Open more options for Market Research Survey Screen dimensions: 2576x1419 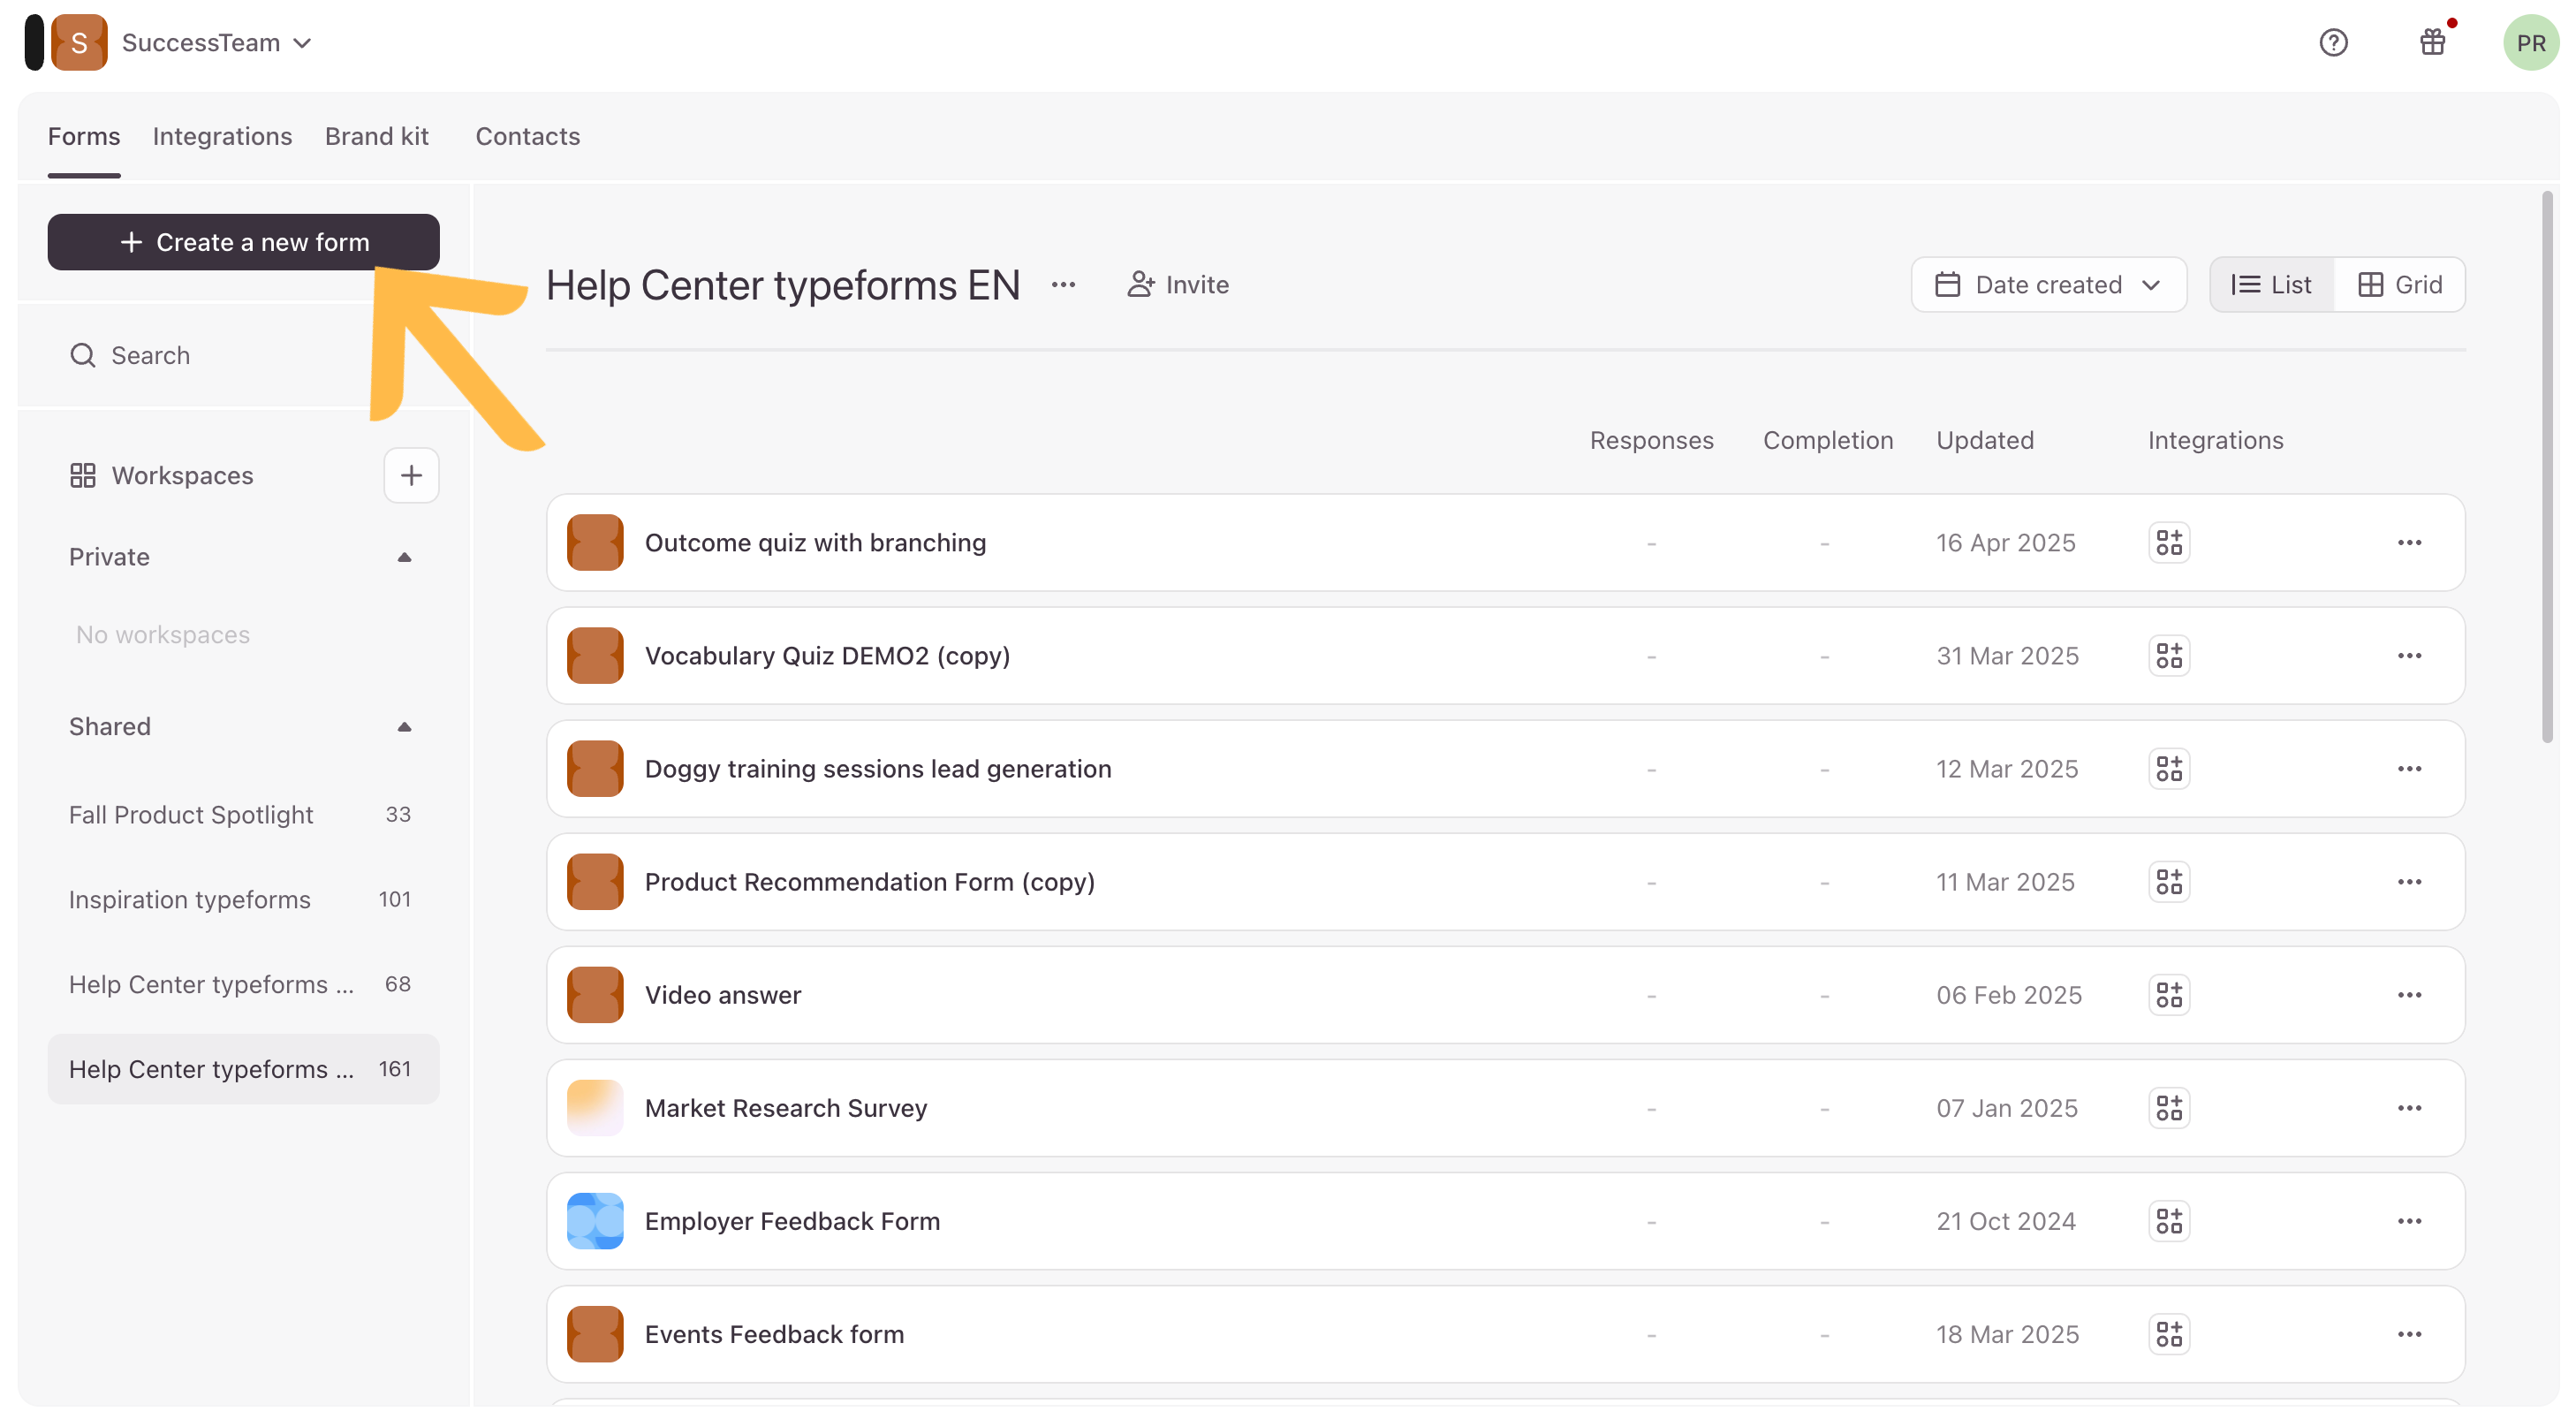pos(2409,1108)
